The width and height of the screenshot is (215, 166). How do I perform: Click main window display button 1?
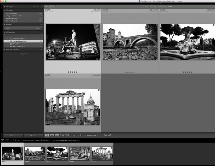tap(3, 140)
